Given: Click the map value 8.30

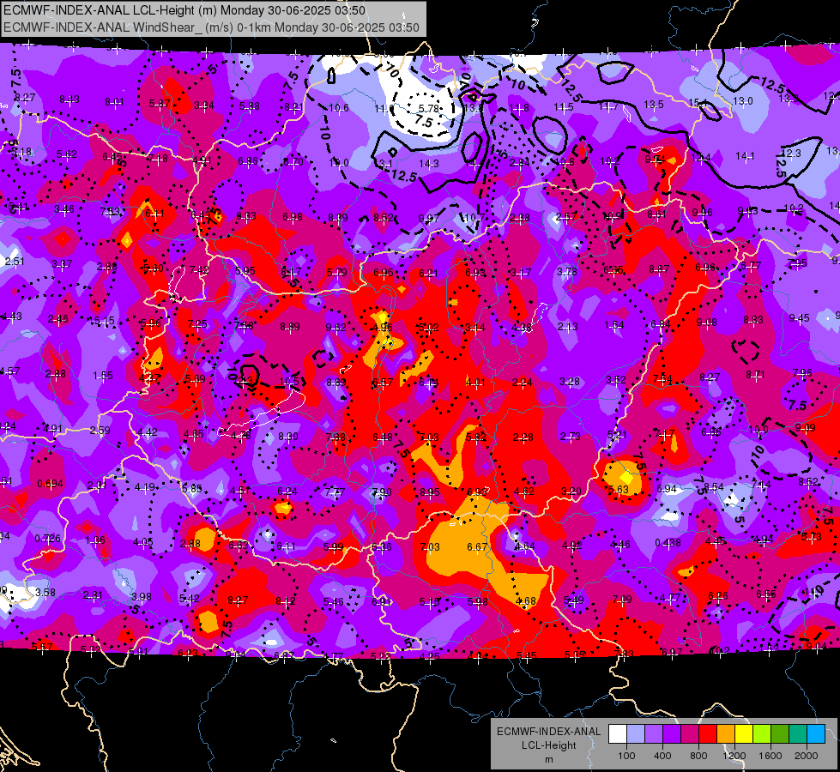Looking at the screenshot, I should tap(287, 437).
